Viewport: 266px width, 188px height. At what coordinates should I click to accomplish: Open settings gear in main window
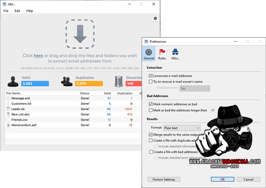(155, 18)
